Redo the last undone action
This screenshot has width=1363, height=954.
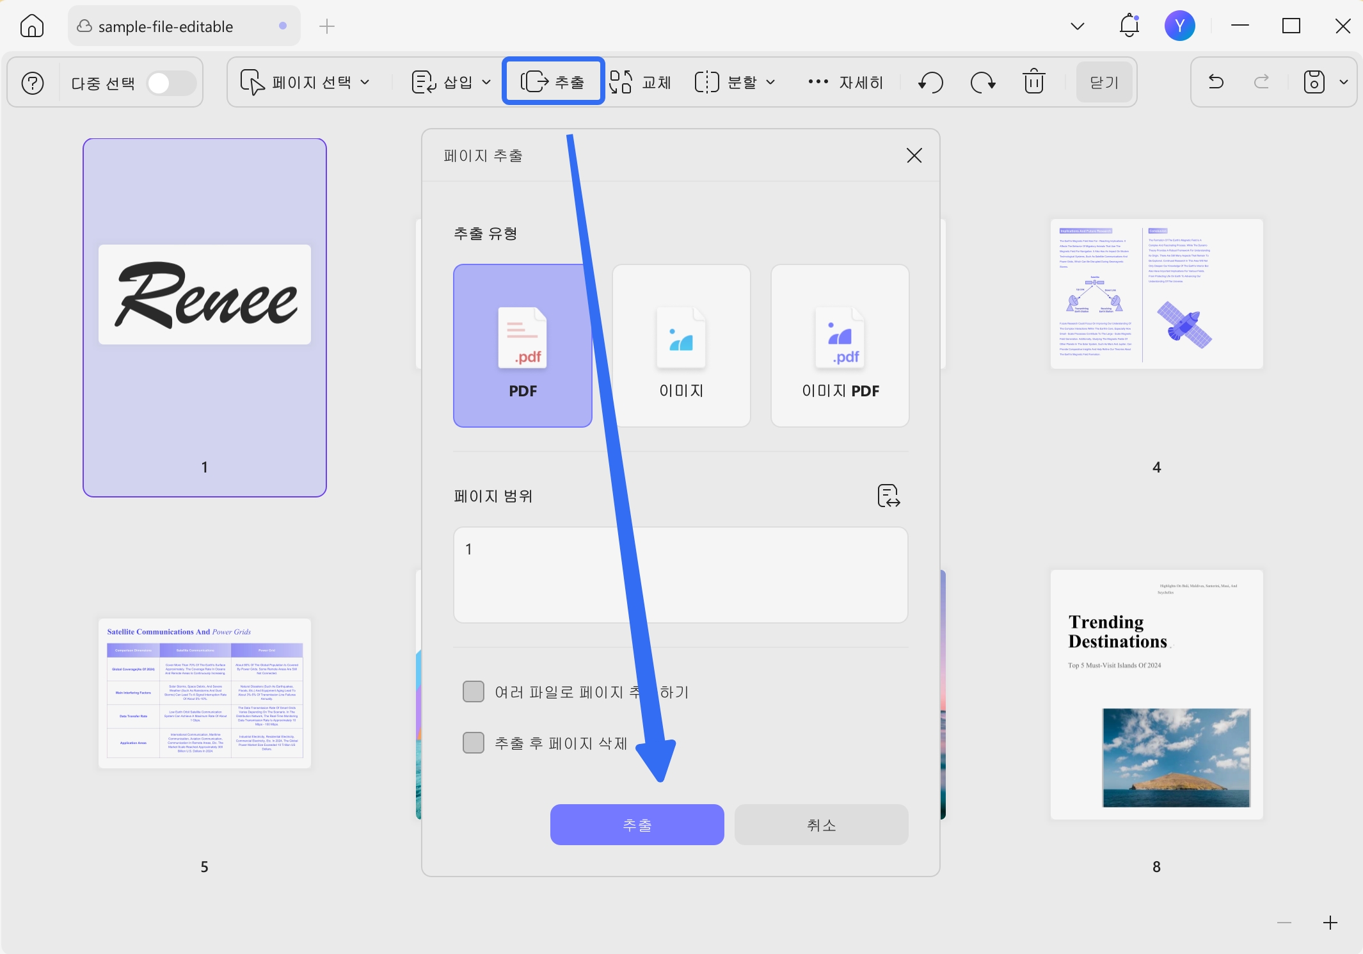(x=1261, y=82)
